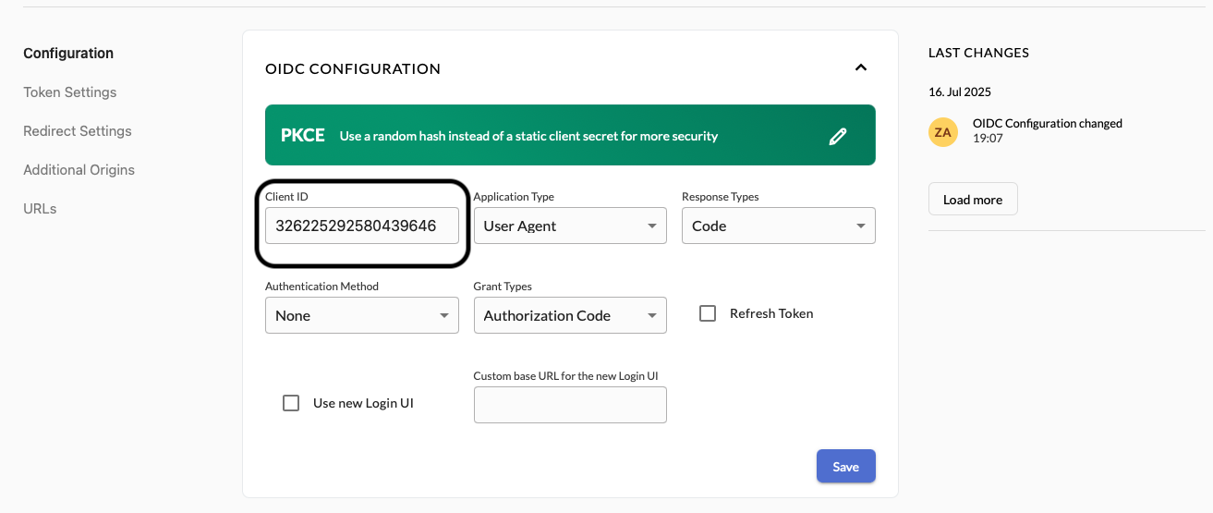Click the 19:07 timestamp
The image size is (1213, 513).
pyautogui.click(x=988, y=138)
